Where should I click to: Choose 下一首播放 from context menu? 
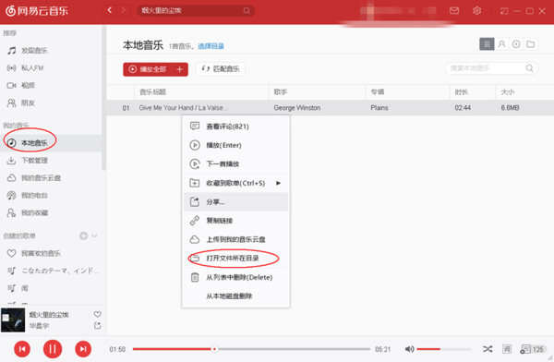[x=235, y=164]
